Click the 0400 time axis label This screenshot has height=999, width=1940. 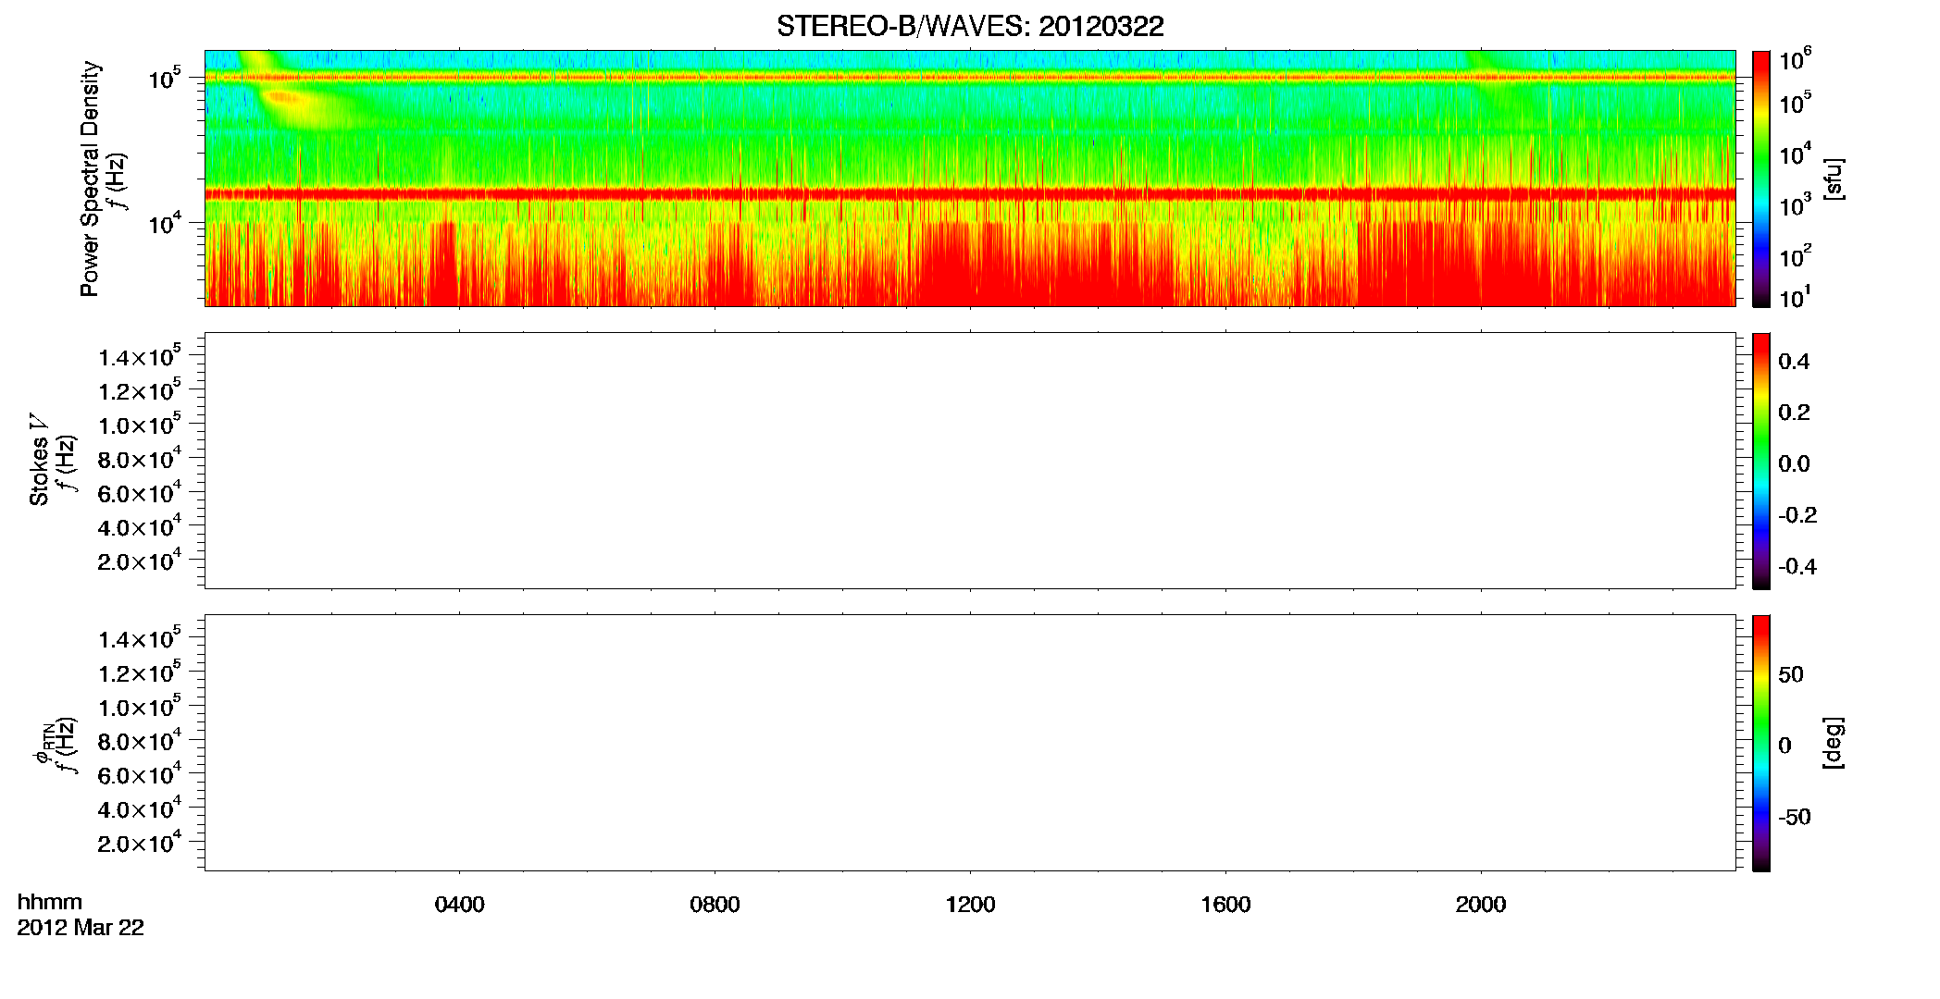pos(460,905)
